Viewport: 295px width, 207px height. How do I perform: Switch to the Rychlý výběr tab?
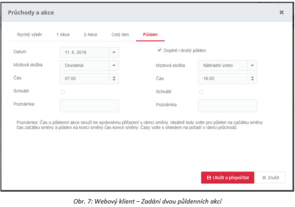point(29,35)
